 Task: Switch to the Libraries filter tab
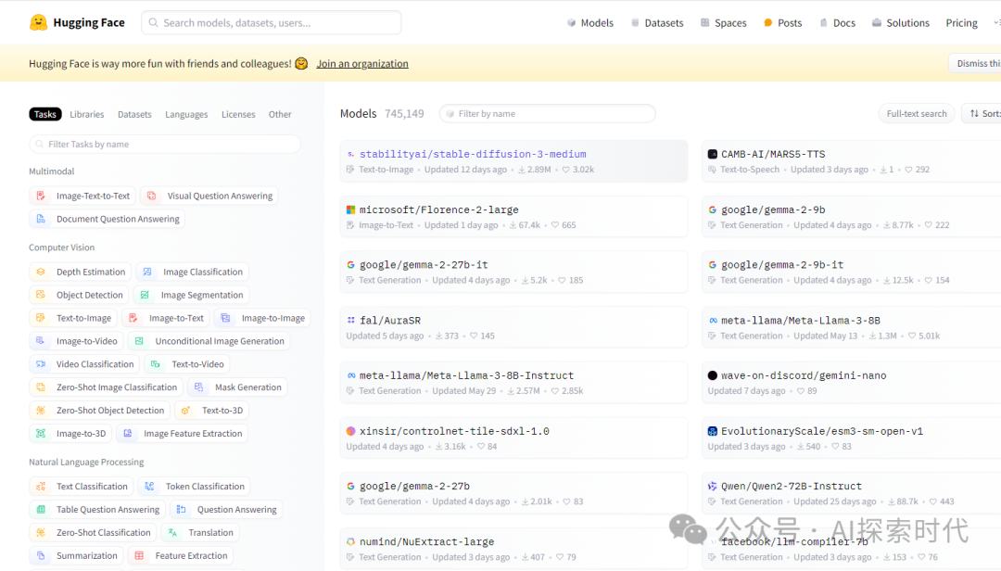click(87, 115)
